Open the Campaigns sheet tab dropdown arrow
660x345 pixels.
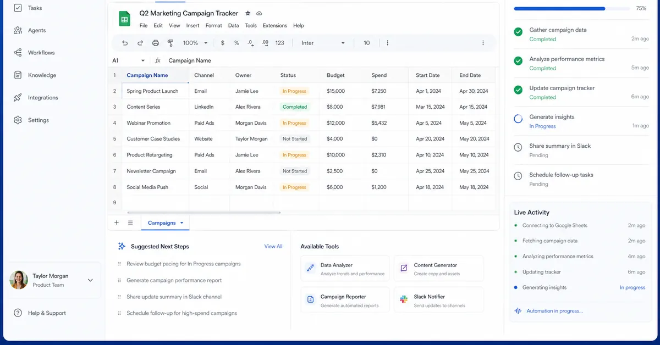click(x=182, y=223)
